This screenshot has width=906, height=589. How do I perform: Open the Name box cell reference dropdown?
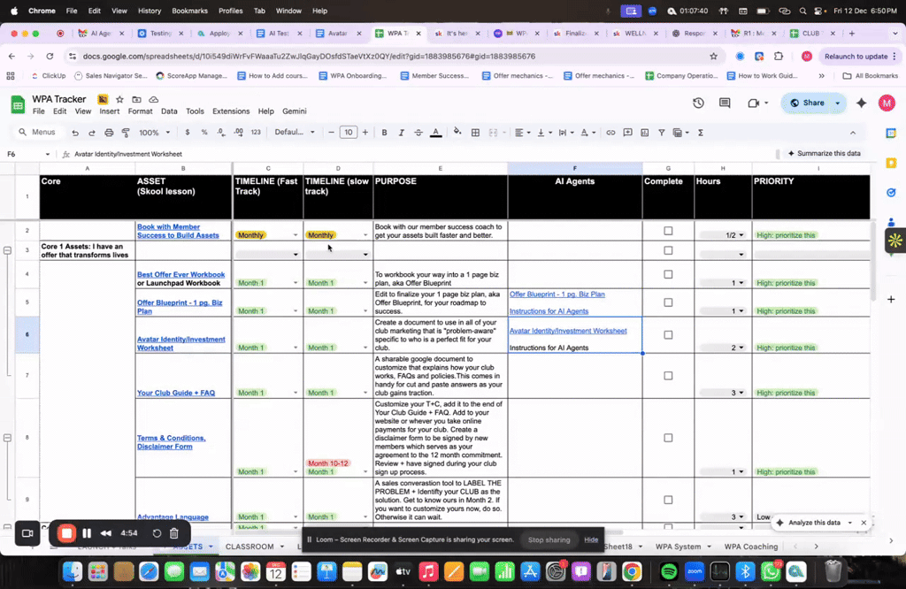pyautogui.click(x=48, y=154)
